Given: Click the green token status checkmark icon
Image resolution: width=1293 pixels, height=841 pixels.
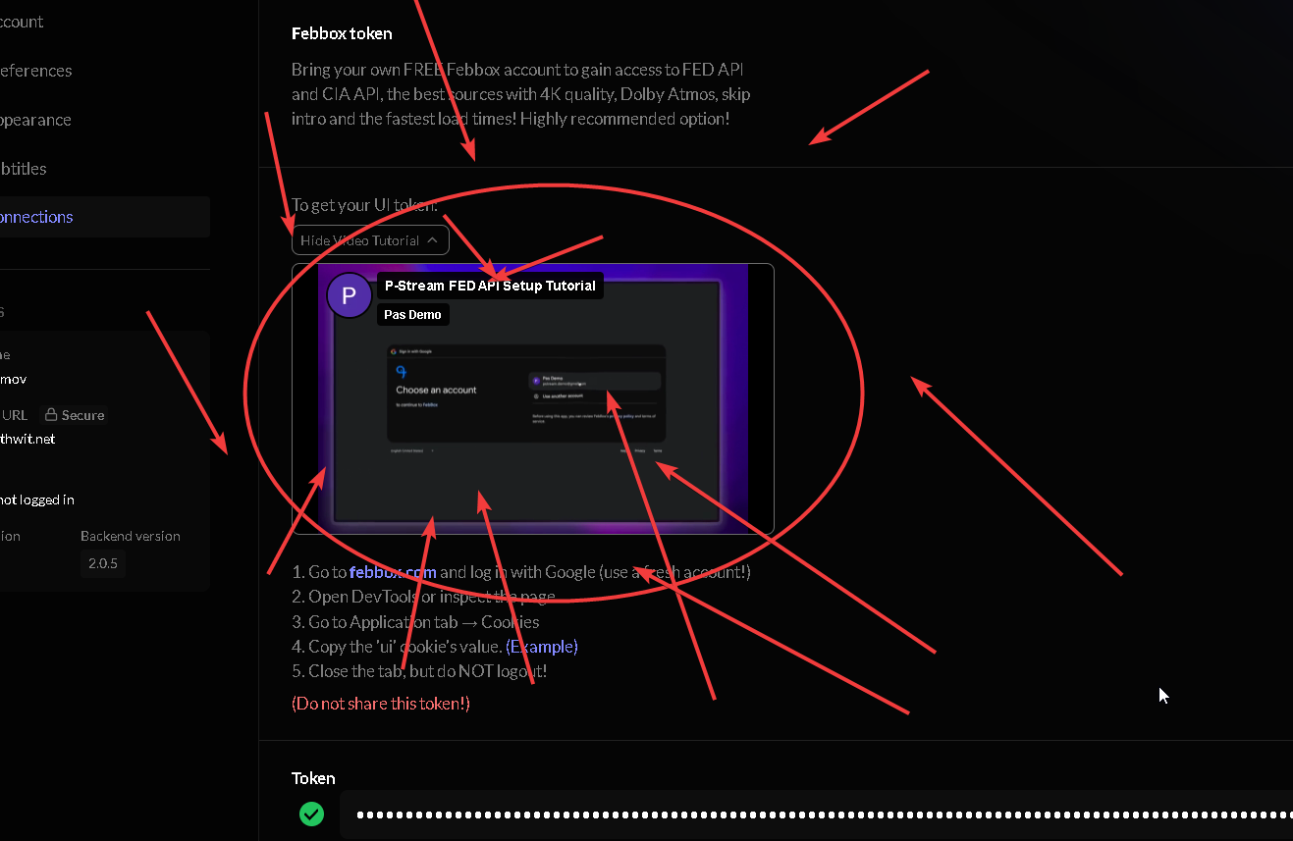Looking at the screenshot, I should click(x=311, y=814).
